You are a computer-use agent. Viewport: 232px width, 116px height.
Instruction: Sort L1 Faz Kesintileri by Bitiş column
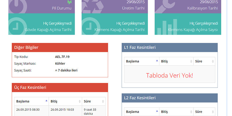click(175, 61)
